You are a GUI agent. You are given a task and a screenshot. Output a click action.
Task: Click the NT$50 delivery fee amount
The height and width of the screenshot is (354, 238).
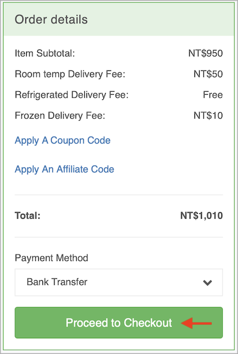(x=208, y=74)
